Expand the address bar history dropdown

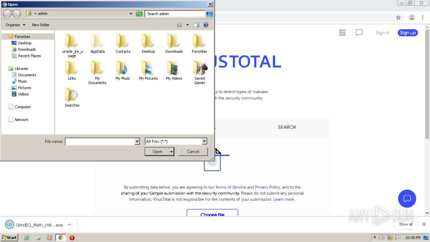(131, 14)
